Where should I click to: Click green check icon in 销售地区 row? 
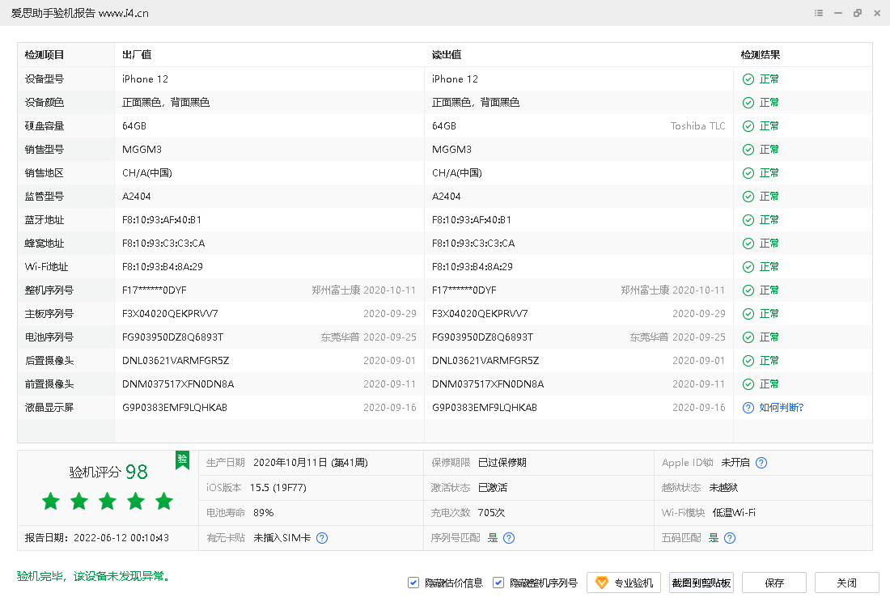pyautogui.click(x=748, y=173)
